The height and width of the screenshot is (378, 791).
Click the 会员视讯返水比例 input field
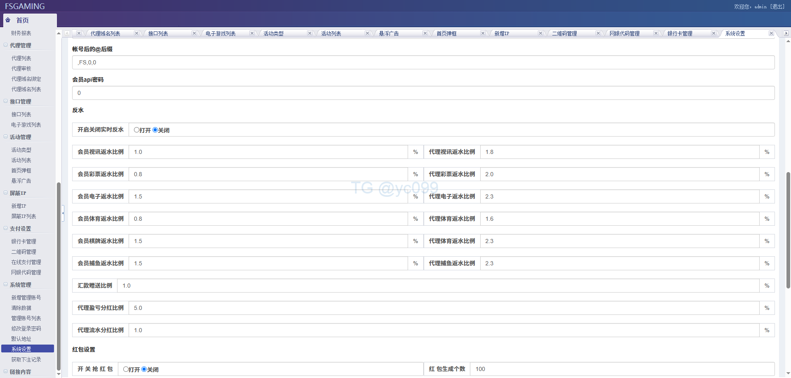268,152
